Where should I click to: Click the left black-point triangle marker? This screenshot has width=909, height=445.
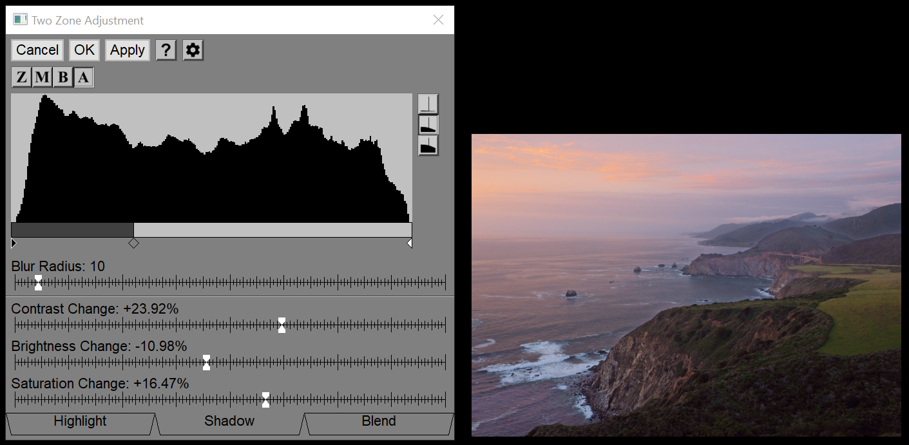[x=14, y=243]
